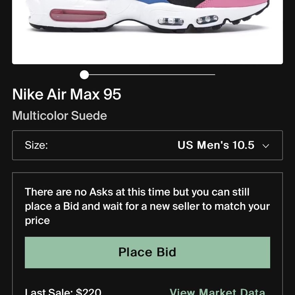Click the Place Bid button
Viewport: 295px width, 295px height.
pos(147,252)
